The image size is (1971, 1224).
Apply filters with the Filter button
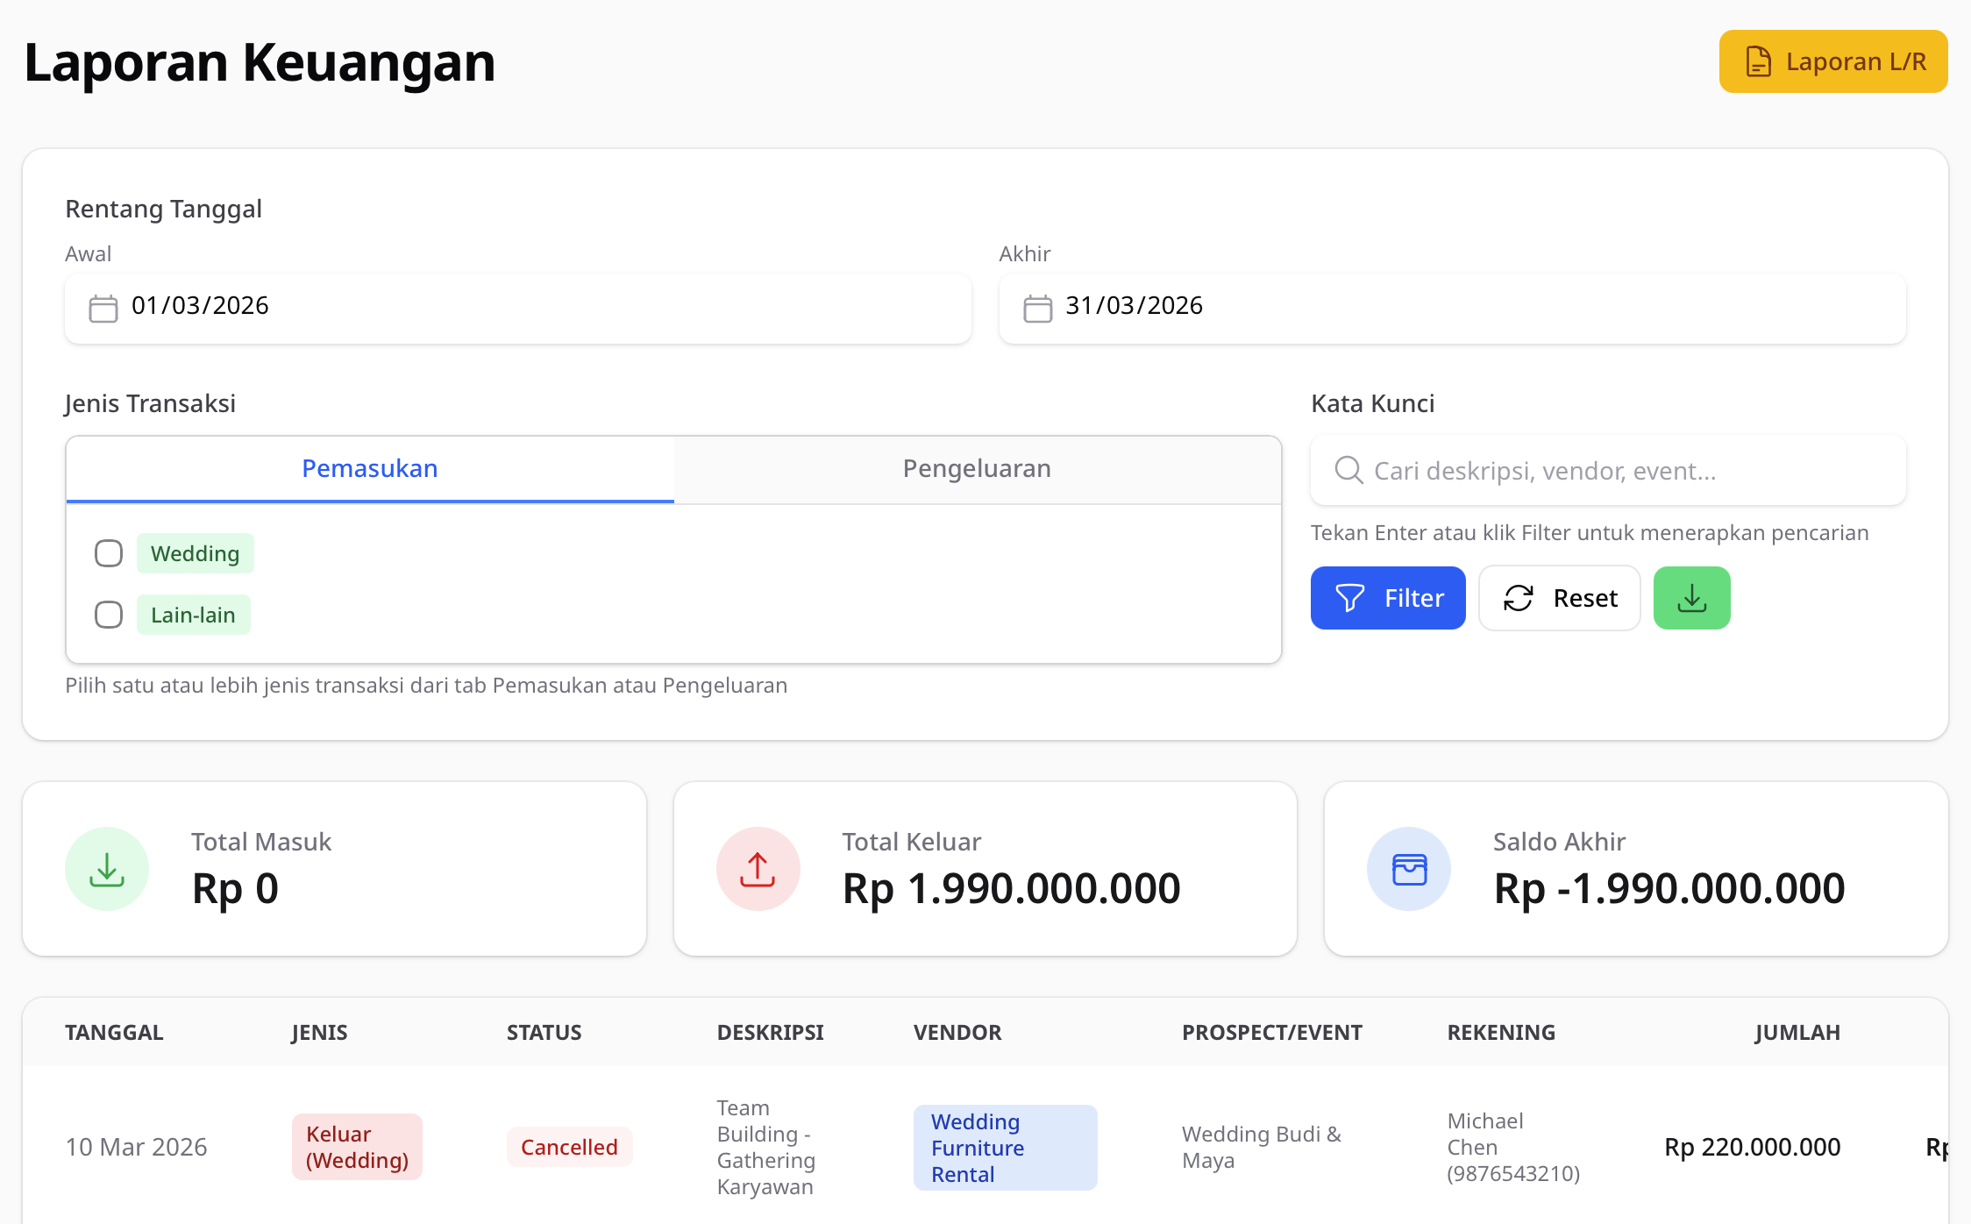[1388, 598]
